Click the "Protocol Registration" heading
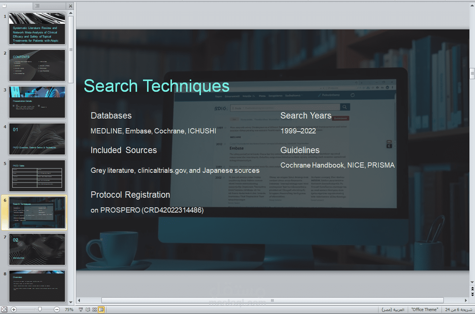This screenshot has height=314, width=475. point(130,195)
